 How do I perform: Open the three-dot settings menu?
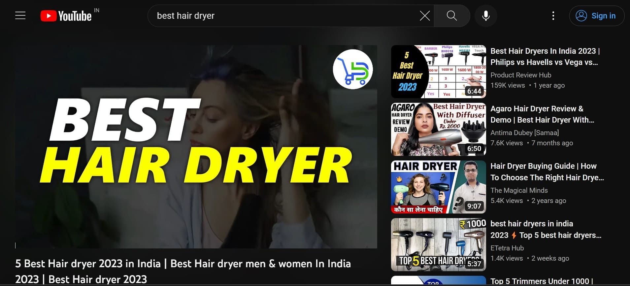pos(553,15)
